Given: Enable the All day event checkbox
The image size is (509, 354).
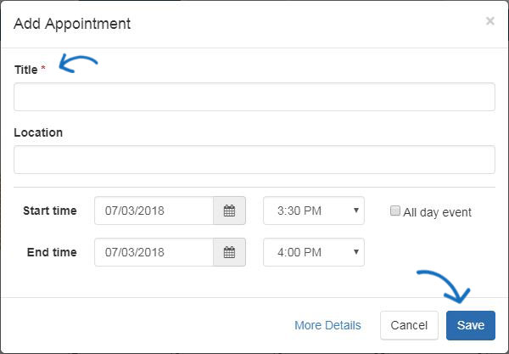Looking at the screenshot, I should (394, 211).
